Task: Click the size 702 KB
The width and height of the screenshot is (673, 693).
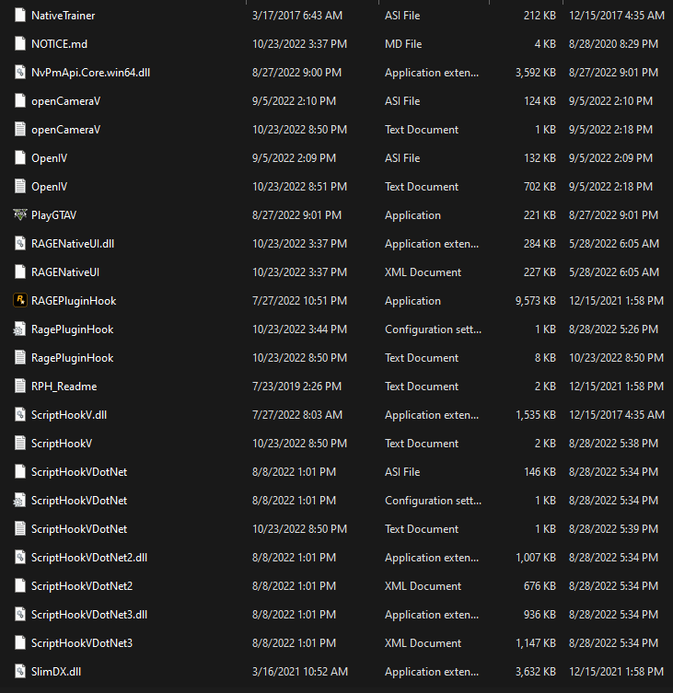Action: click(x=540, y=187)
